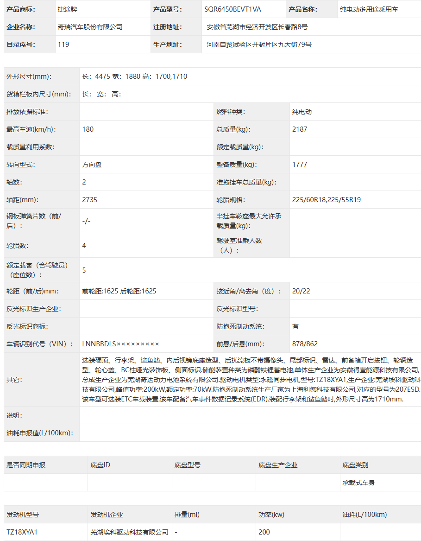
Task: Click the 底盘生产企业 column header
Action: pyautogui.click(x=278, y=465)
